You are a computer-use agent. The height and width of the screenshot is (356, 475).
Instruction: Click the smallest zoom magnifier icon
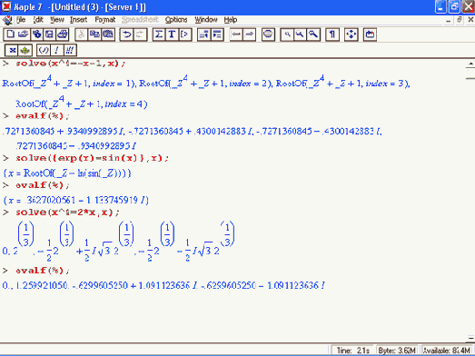pyautogui.click(x=287, y=35)
